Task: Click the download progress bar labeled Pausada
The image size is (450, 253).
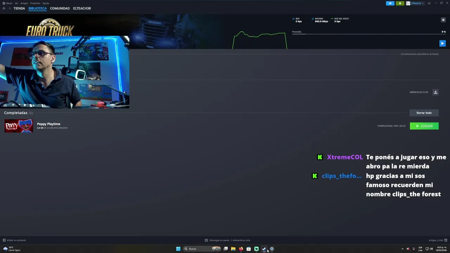Action: [x=369, y=34]
